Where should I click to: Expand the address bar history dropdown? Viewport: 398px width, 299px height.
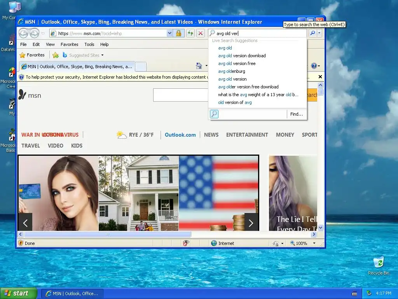point(169,33)
